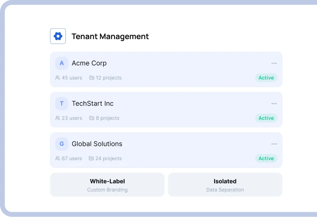Select the Global Solutions tenant name
317x217 pixels.
pyautogui.click(x=97, y=144)
